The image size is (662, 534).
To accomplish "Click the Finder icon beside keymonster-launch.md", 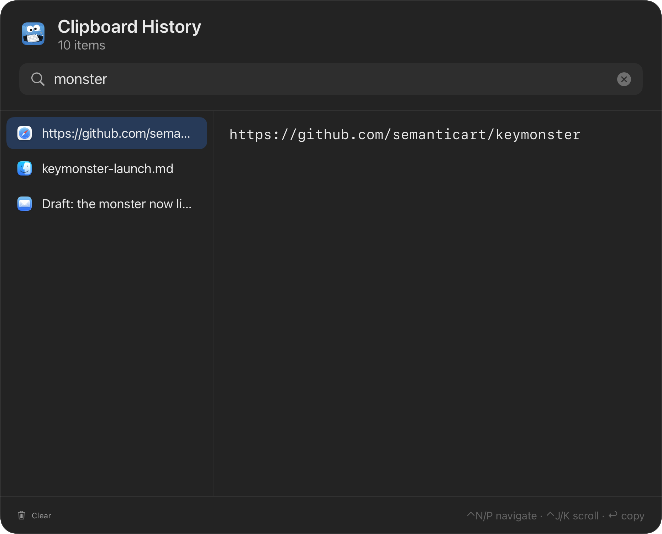I will [x=25, y=168].
